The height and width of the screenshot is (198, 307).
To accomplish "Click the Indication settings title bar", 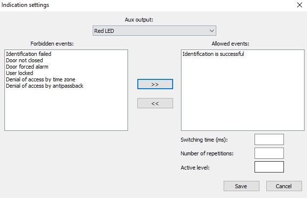I will click(147, 5).
